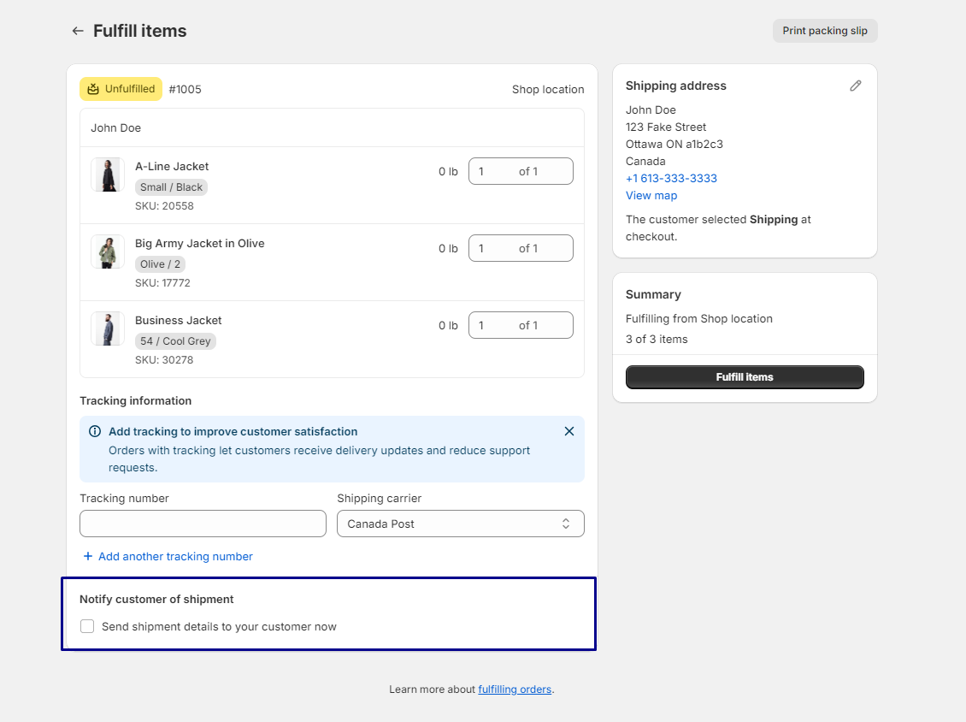Set quantity field for Business Jacket

(x=521, y=326)
